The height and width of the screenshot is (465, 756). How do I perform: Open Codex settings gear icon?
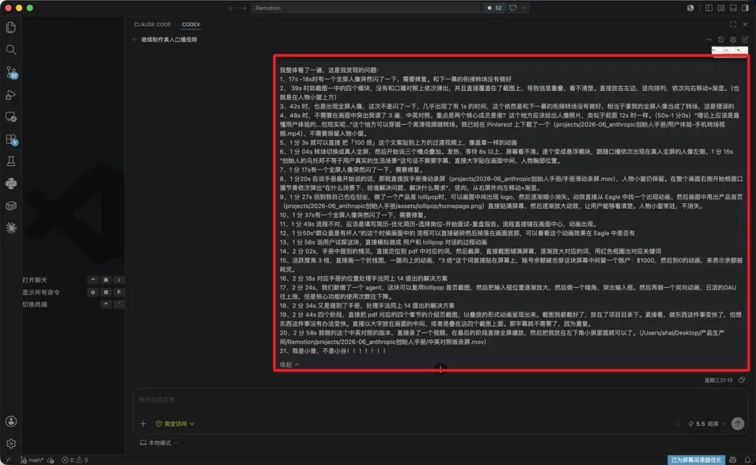tap(733, 39)
